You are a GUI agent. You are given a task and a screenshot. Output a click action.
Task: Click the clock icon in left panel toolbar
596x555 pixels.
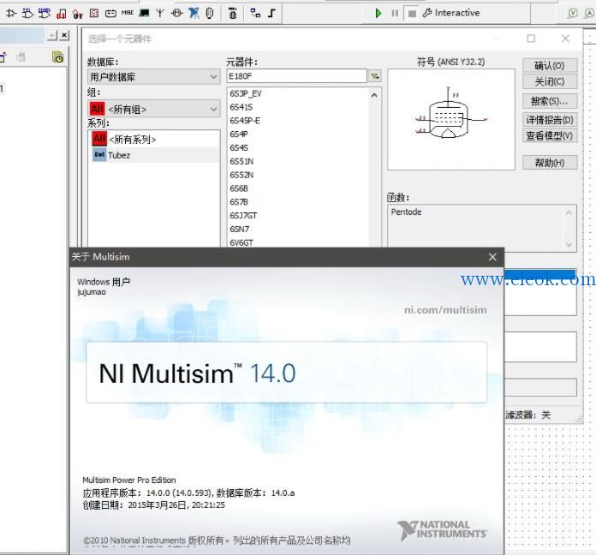click(x=57, y=57)
